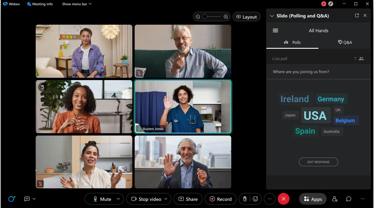Click the Edit Response button
The width and height of the screenshot is (374, 208).
coord(318,162)
